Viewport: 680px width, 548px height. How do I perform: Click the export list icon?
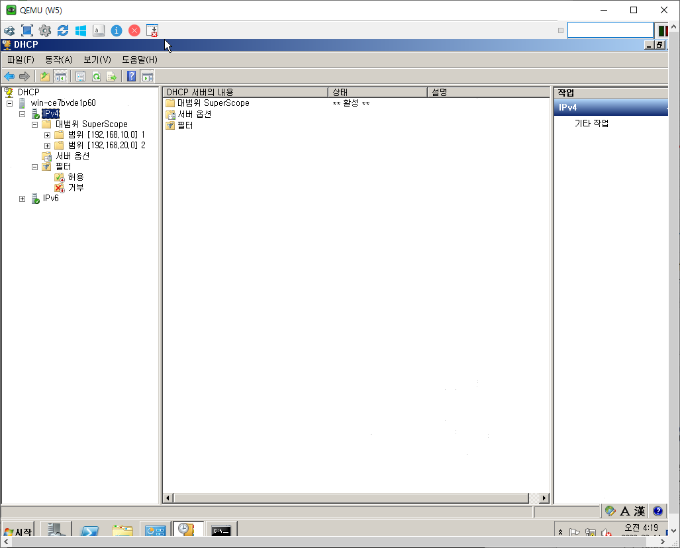tap(111, 77)
